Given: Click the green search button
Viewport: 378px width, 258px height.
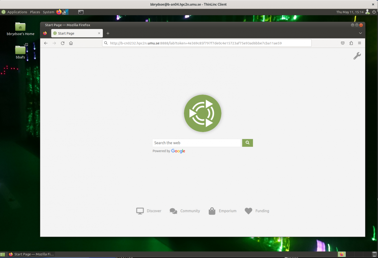Looking at the screenshot, I should (x=248, y=143).
